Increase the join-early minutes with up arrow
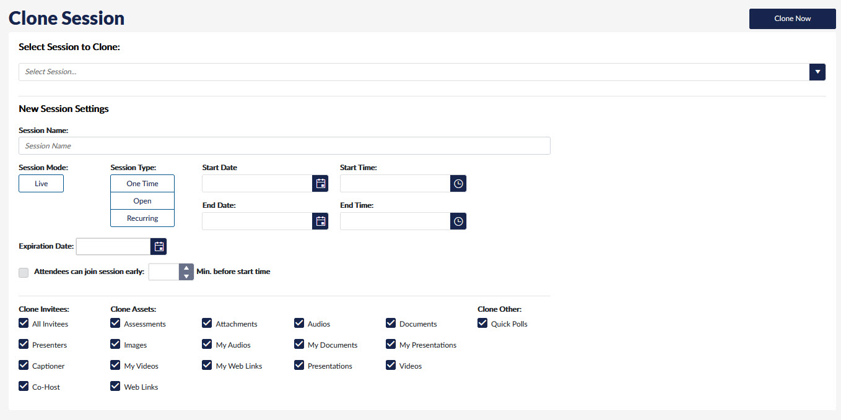Screen dimensions: 841x420 (x=186, y=268)
